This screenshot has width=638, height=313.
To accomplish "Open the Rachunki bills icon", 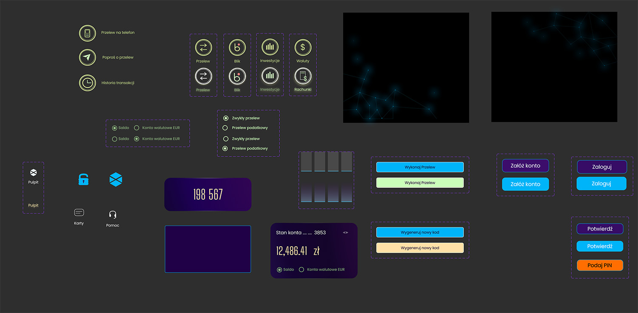I will (x=303, y=76).
